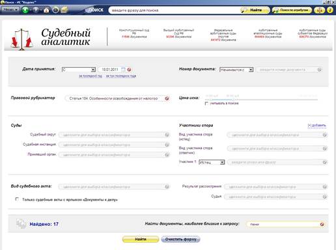Open the Меню dropdown in toolbar

pyautogui.click(x=10, y=10)
